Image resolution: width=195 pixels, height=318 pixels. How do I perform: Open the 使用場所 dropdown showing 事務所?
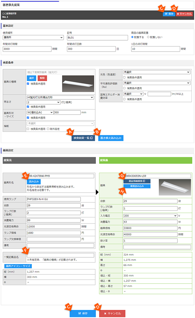click(32, 38)
